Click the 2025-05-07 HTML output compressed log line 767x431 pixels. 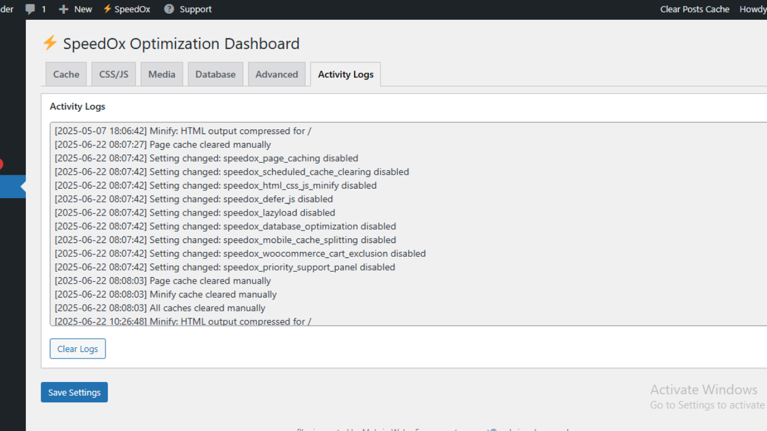(x=183, y=131)
